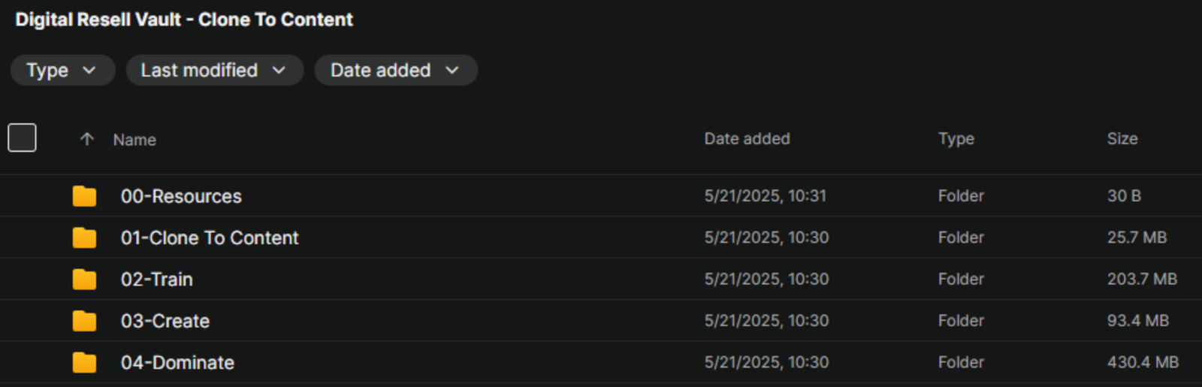Select the 430.4 MB size row
The image size is (1202, 387).
(x=1142, y=362)
